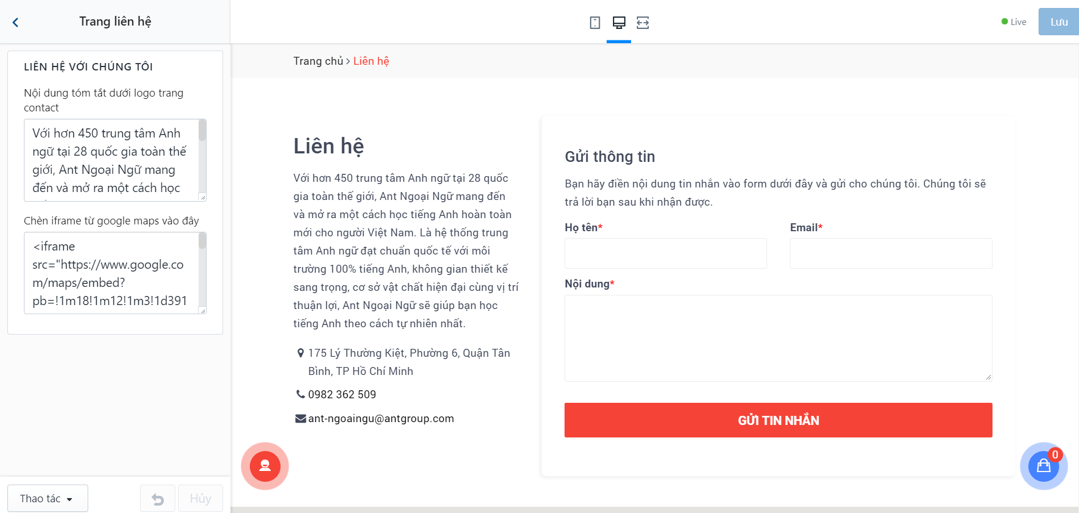The width and height of the screenshot is (1079, 513).
Task: Click the Lưu save button
Action: [x=1059, y=22]
